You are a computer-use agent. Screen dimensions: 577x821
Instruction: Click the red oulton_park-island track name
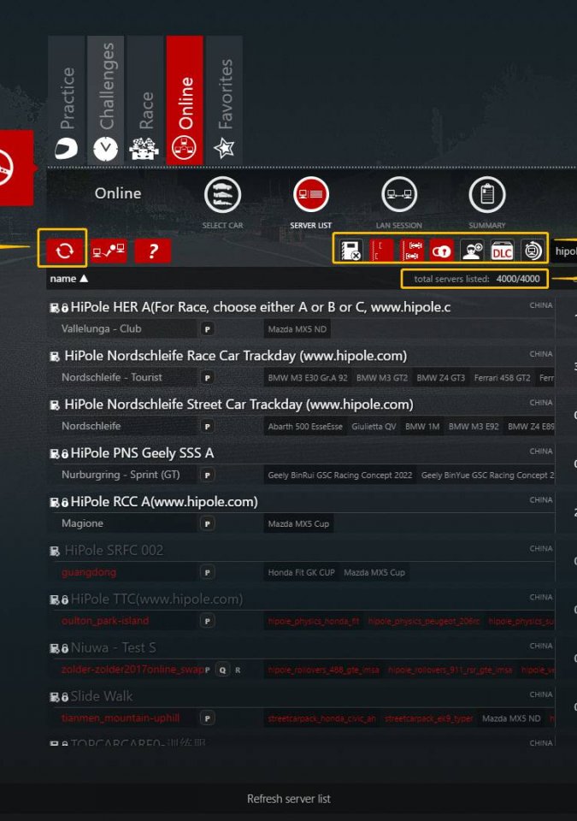click(x=105, y=621)
